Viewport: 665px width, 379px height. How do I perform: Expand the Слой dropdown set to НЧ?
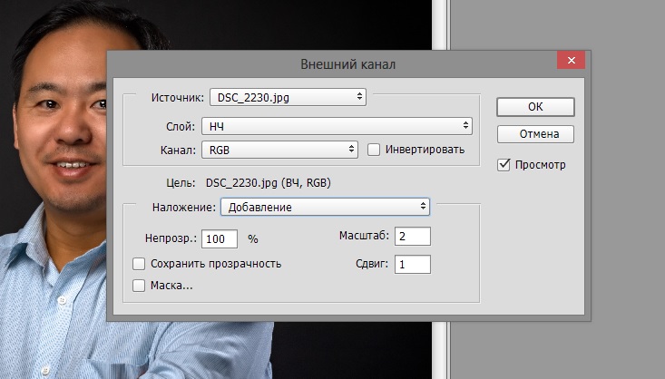[x=336, y=126]
